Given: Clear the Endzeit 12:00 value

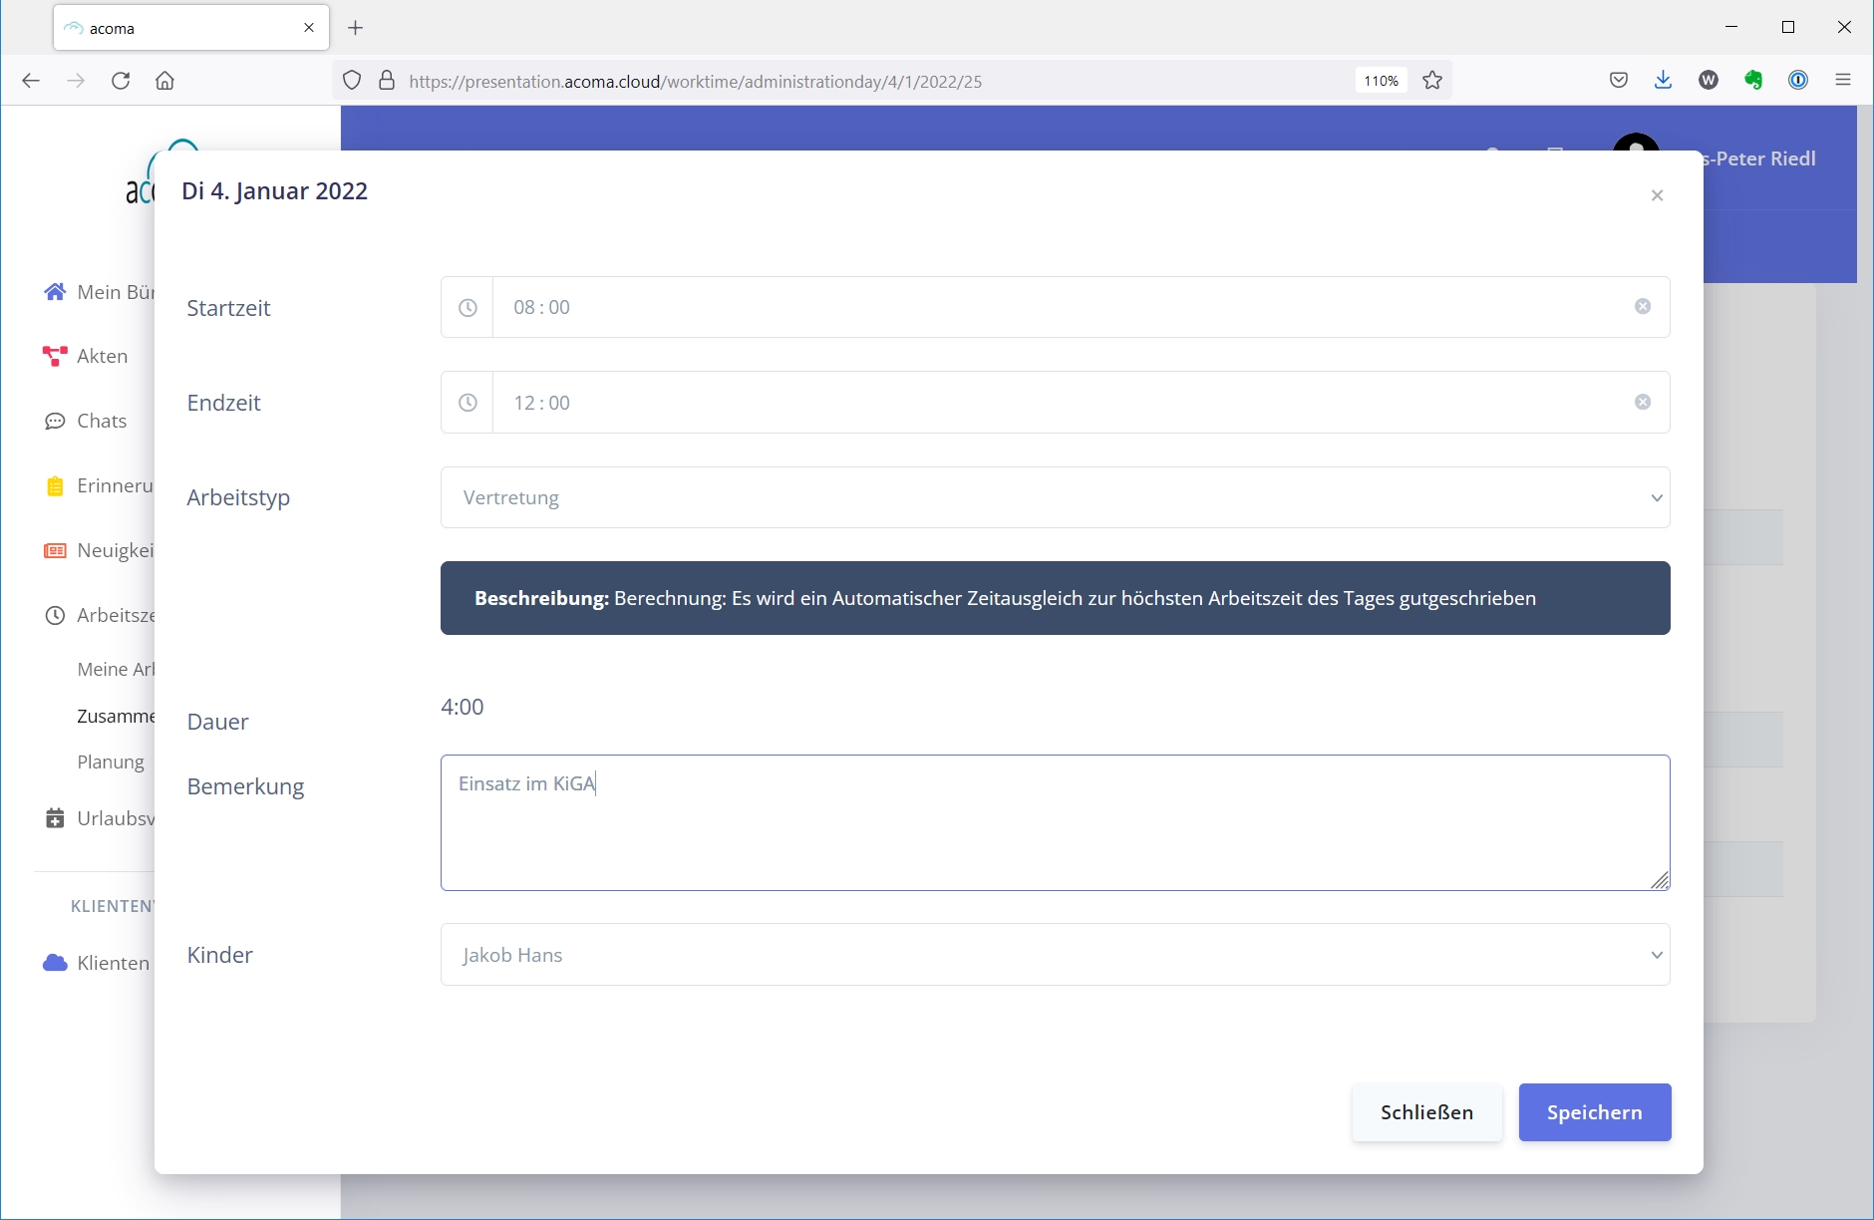Looking at the screenshot, I should click(x=1643, y=402).
